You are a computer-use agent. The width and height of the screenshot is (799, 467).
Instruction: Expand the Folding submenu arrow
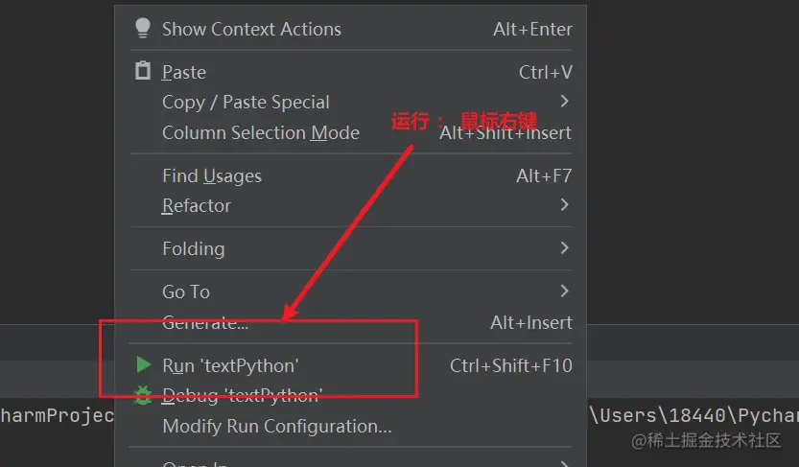click(x=564, y=248)
